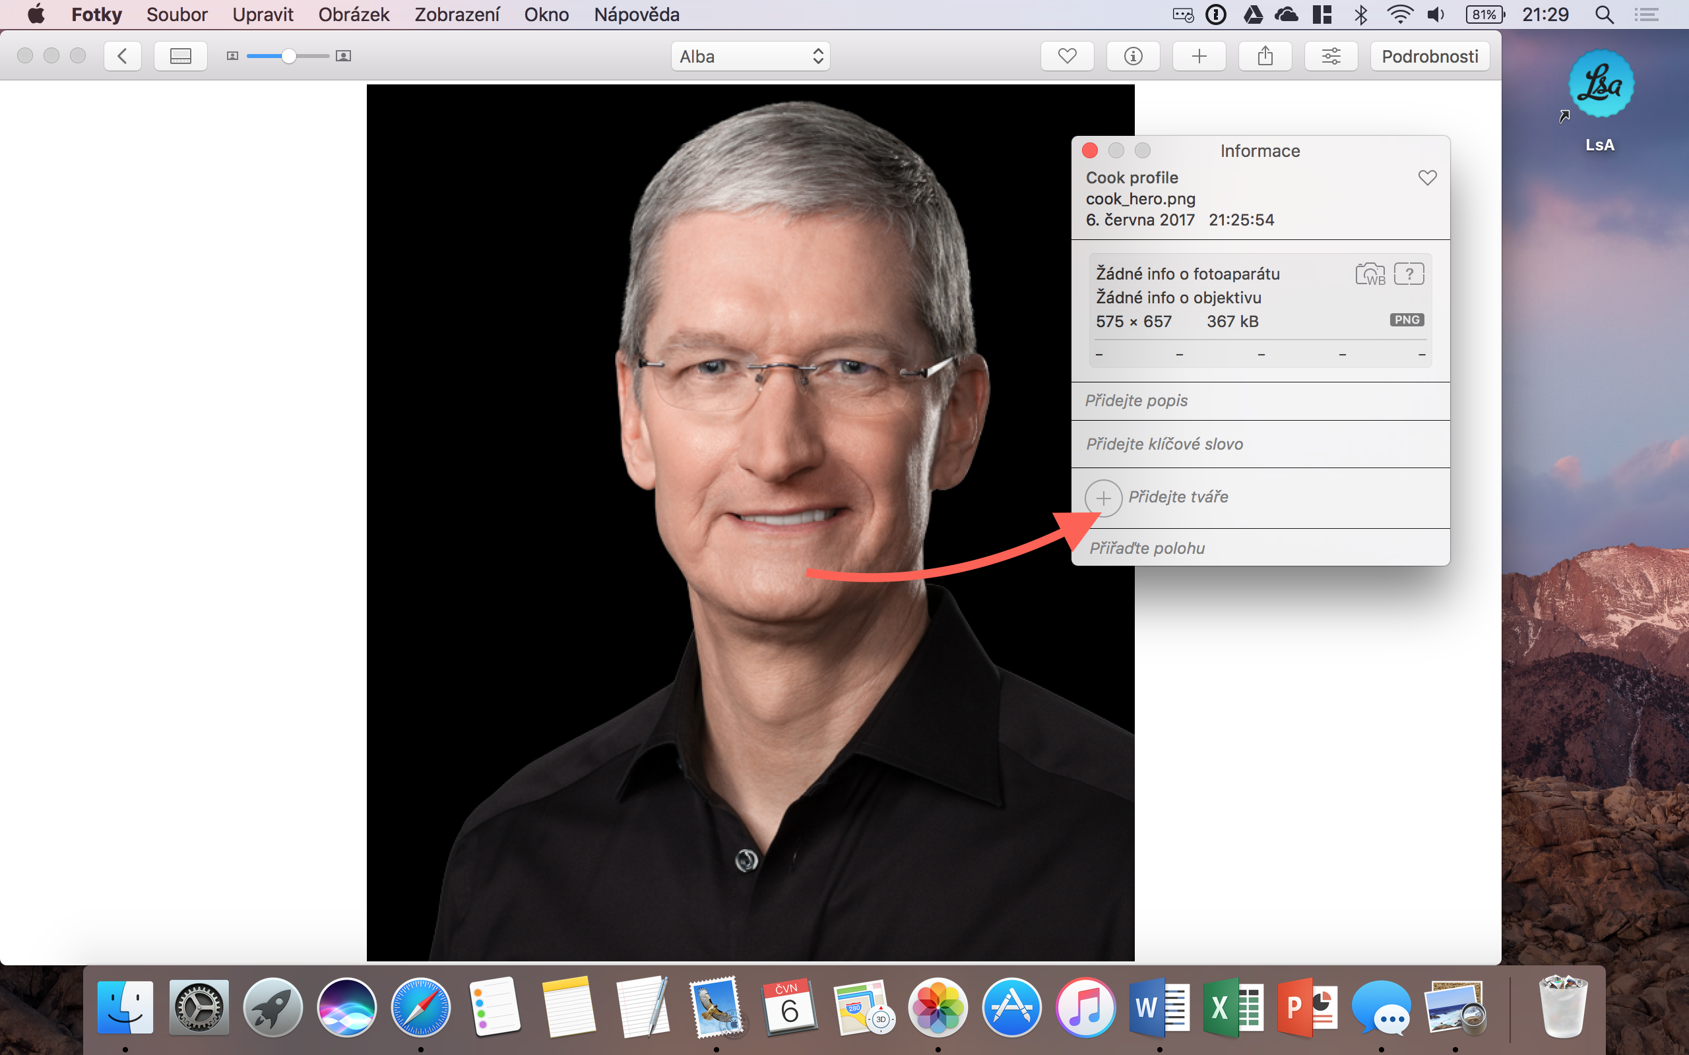Open the Share toolbar button

point(1265,56)
